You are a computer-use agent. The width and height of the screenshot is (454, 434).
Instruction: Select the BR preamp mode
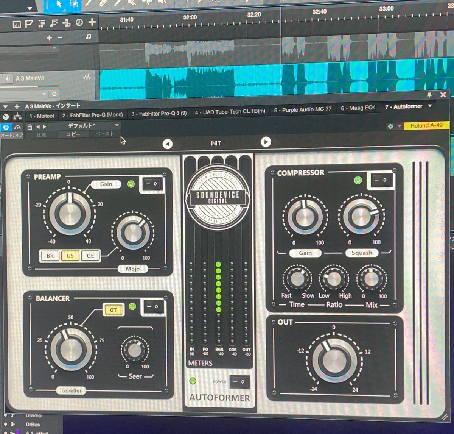(x=50, y=256)
